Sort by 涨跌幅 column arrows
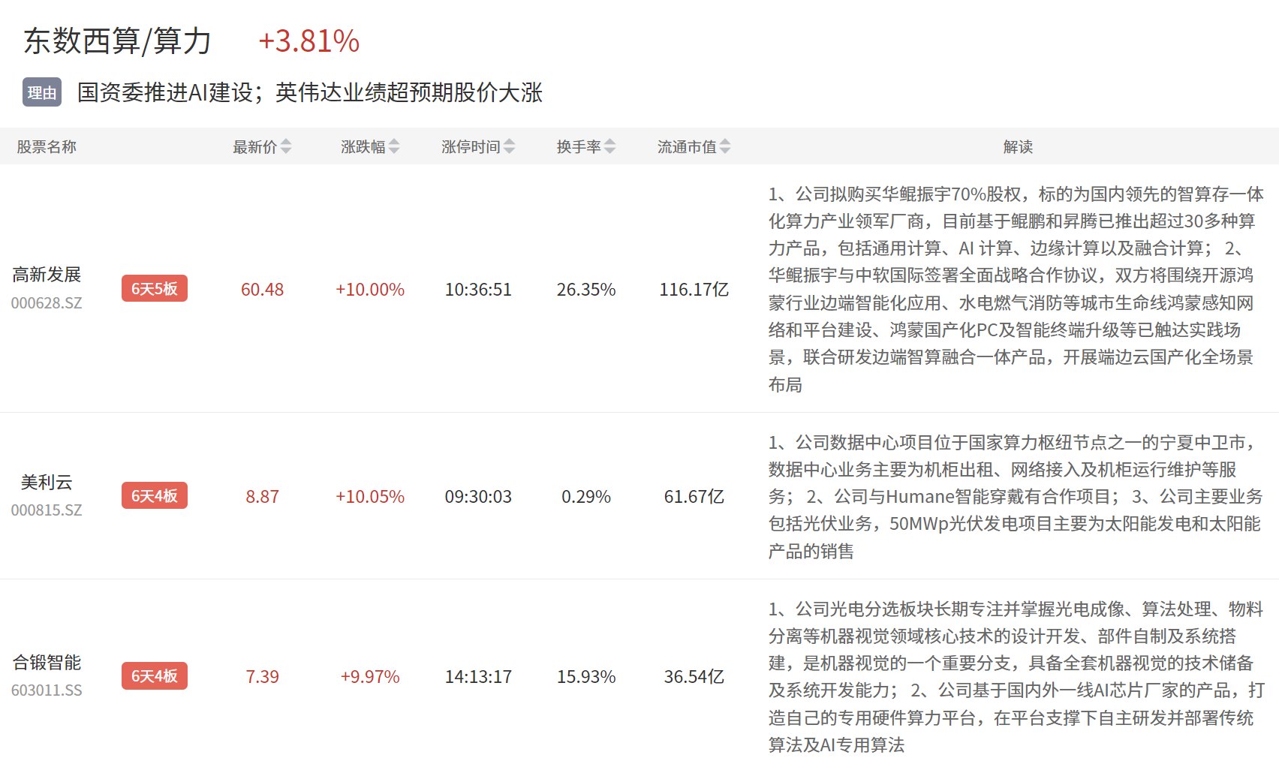The width and height of the screenshot is (1279, 764). [394, 147]
